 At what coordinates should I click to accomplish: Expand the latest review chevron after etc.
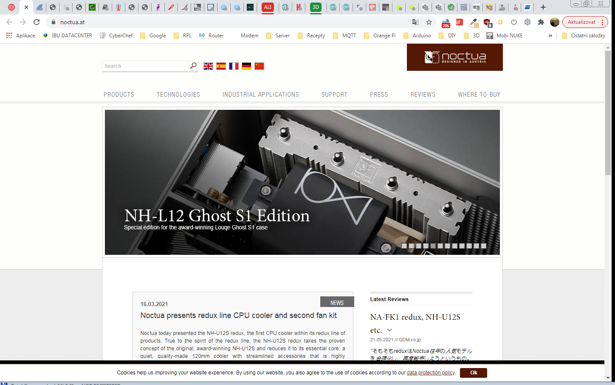389,330
